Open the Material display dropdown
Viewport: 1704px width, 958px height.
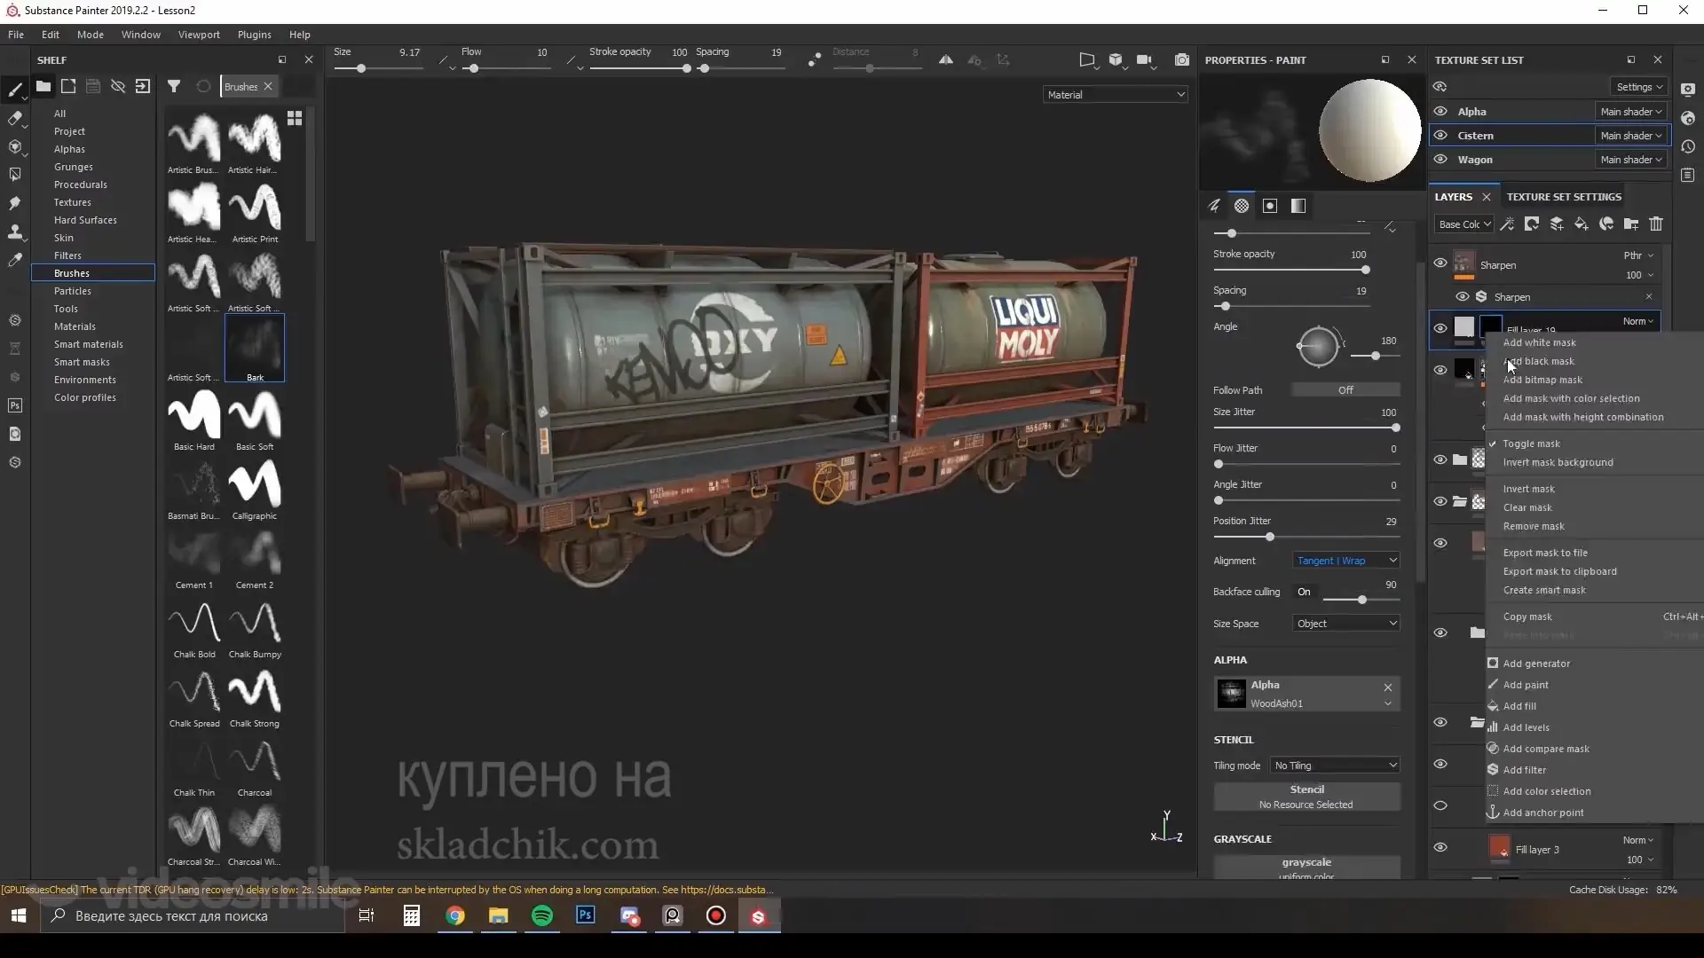pos(1115,94)
